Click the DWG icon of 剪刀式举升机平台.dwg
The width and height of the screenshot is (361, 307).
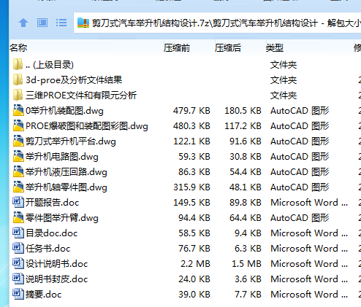coord(18,141)
